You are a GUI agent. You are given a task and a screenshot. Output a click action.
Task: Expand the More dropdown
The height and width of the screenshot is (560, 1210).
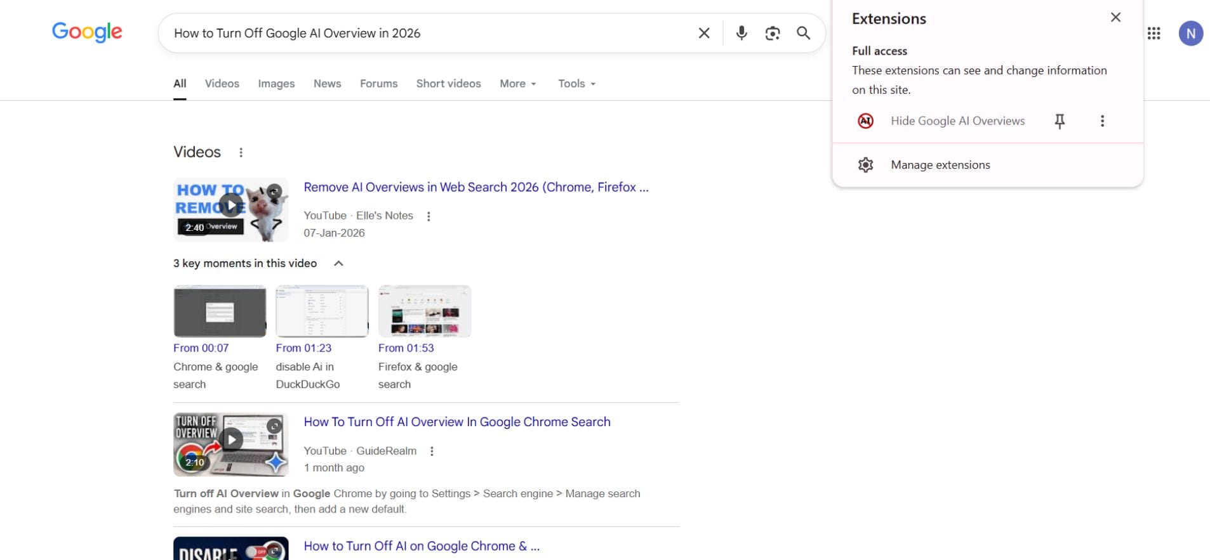coord(518,84)
